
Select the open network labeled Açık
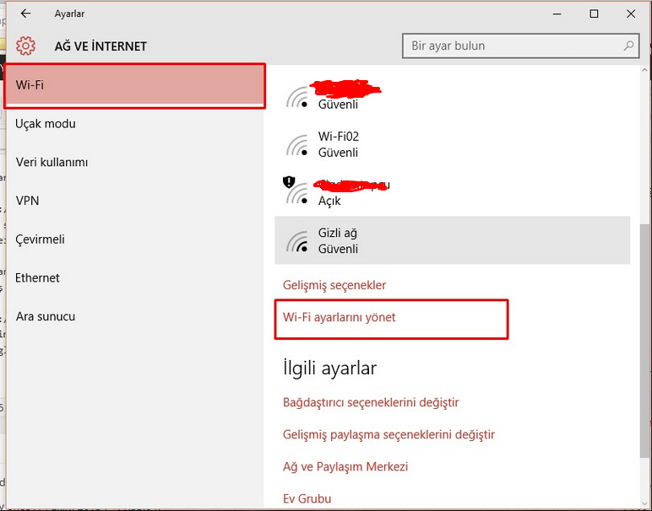(453, 192)
